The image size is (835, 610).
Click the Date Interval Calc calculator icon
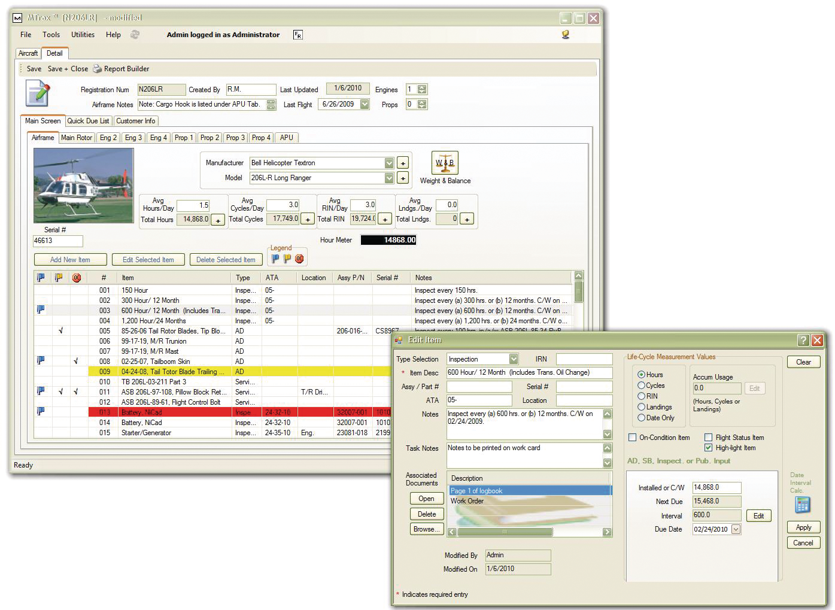(803, 506)
